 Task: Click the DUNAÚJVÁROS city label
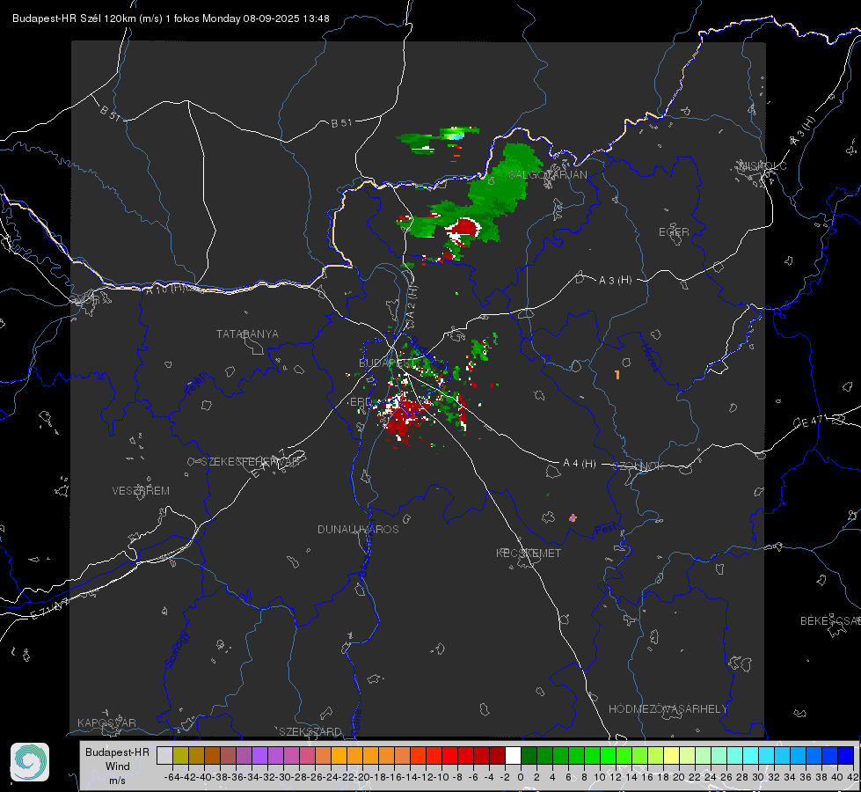(358, 529)
